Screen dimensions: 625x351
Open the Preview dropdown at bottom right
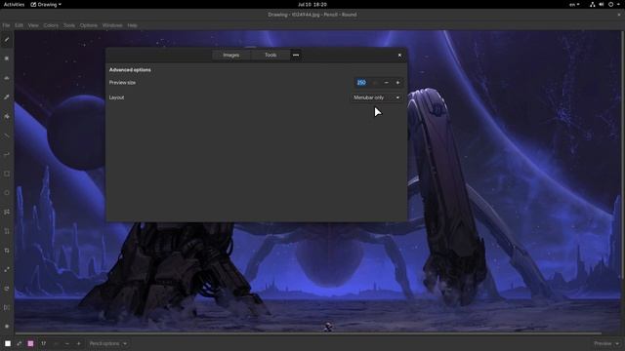(x=606, y=343)
